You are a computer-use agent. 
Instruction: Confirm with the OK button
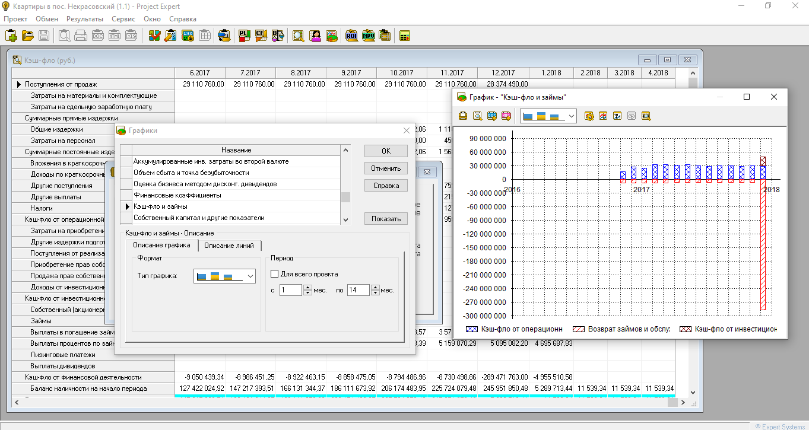click(386, 151)
